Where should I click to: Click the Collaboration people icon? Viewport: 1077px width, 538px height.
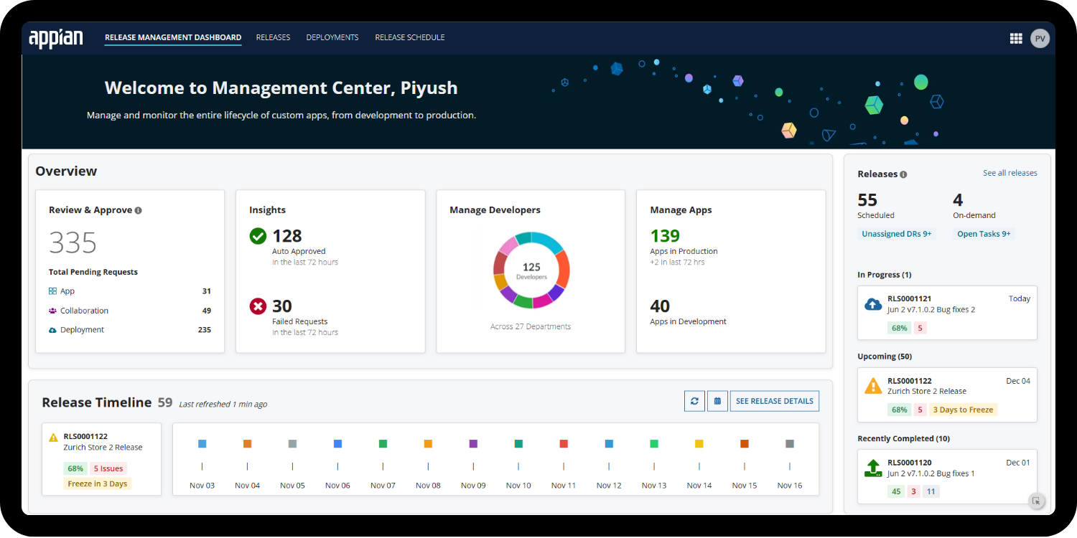coord(52,311)
